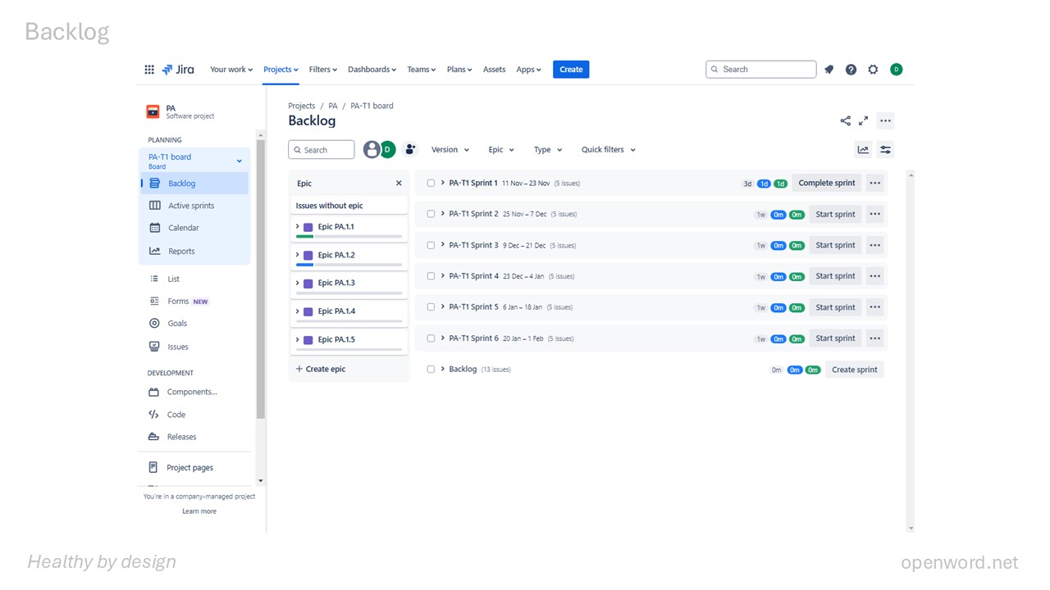
Task: Tick the PA-T1 Sprint 6 checkbox
Action: (x=431, y=338)
